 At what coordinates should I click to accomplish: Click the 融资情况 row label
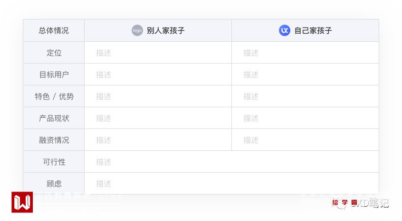[54, 140]
